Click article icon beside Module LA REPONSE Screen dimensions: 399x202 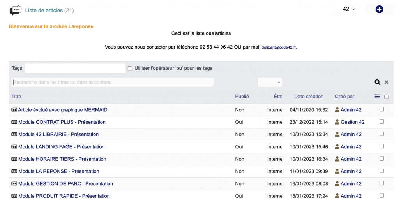coord(14,171)
